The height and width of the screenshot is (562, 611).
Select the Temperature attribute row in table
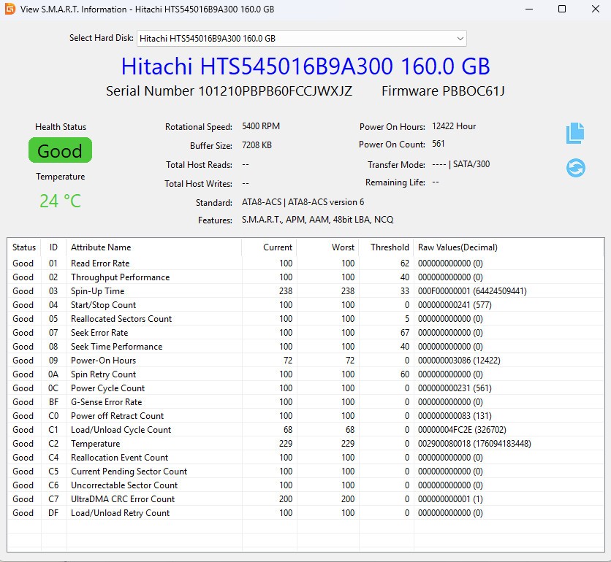click(x=305, y=444)
